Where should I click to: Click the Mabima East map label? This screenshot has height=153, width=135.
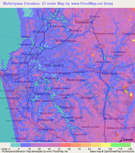click(103, 62)
